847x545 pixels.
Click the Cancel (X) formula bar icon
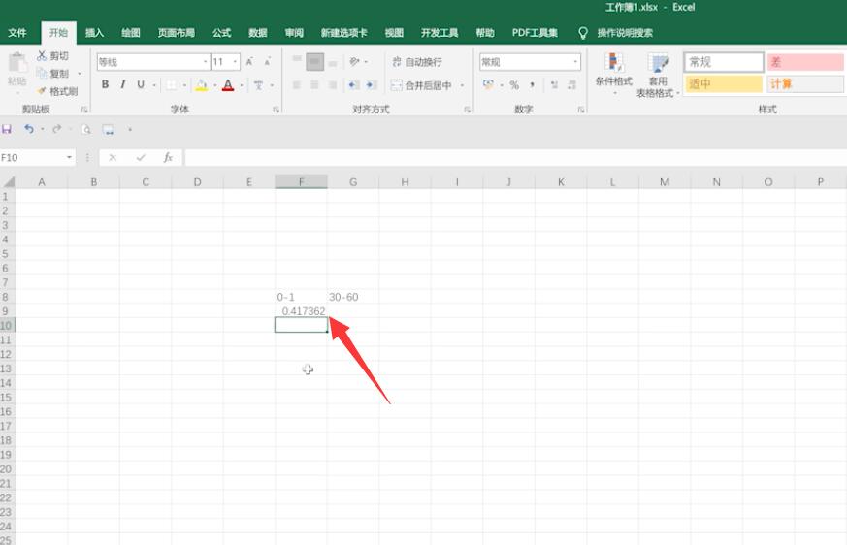[113, 157]
